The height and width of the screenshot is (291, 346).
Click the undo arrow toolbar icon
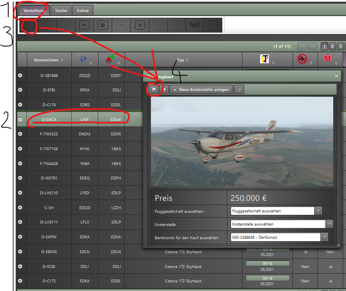[x=85, y=26]
